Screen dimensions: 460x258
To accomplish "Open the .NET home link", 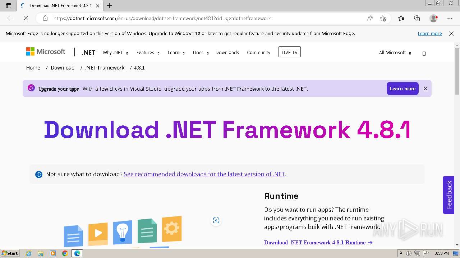I will [88, 52].
